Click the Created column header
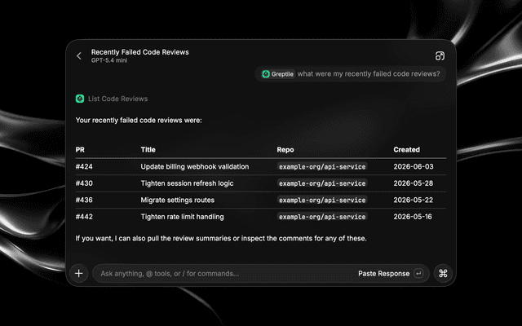The image size is (522, 326). [x=406, y=150]
